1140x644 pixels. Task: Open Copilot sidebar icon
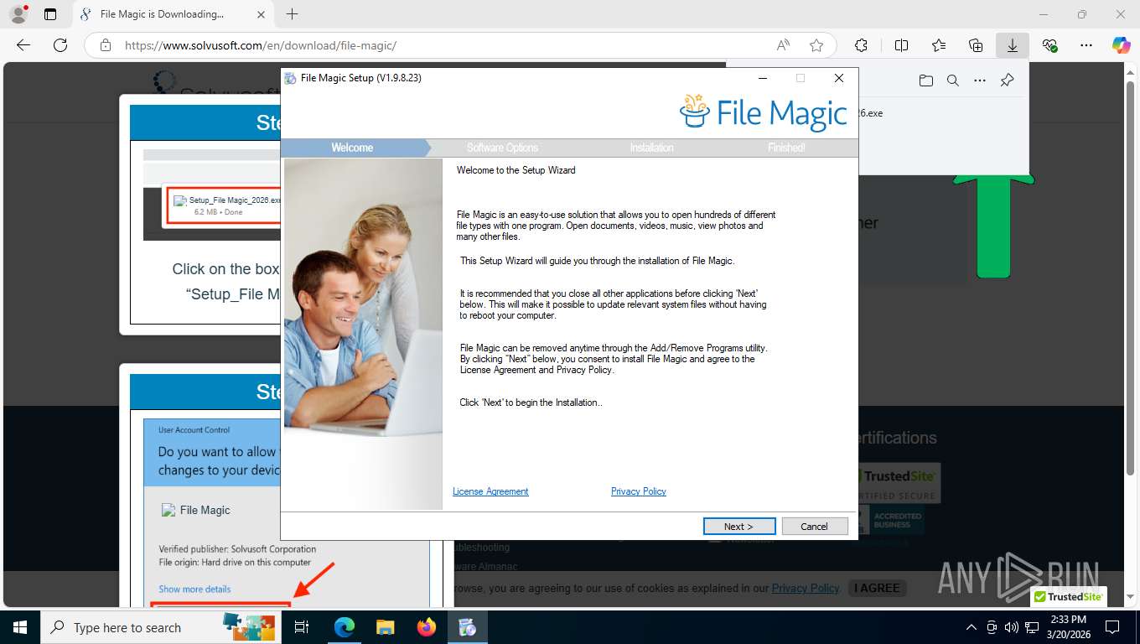click(1122, 45)
